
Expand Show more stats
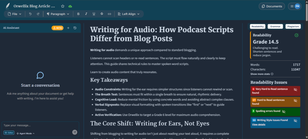pyautogui.click(x=262, y=74)
